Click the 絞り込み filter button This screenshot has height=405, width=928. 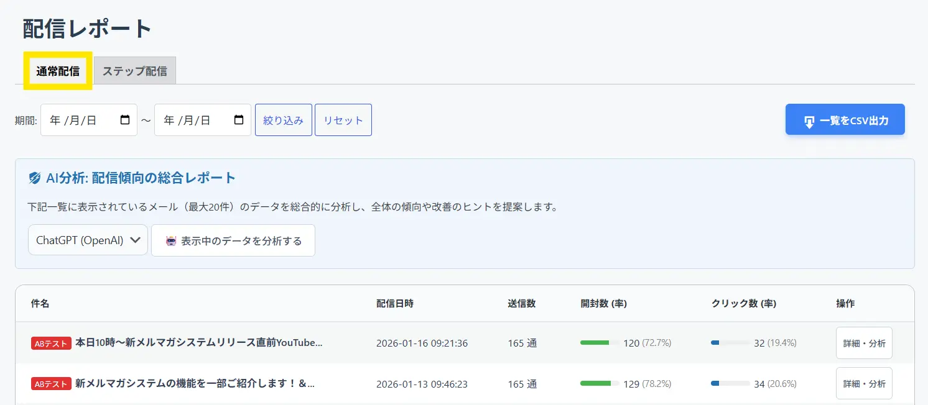click(283, 120)
